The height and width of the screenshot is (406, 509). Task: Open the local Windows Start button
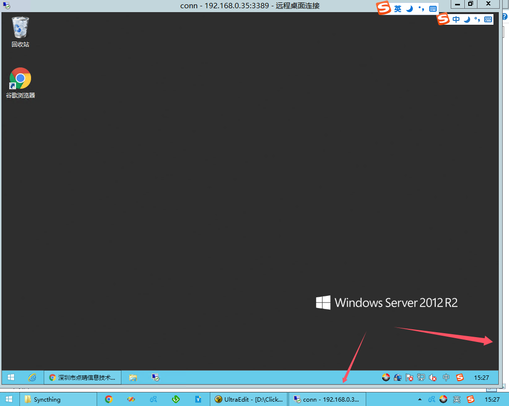9,399
